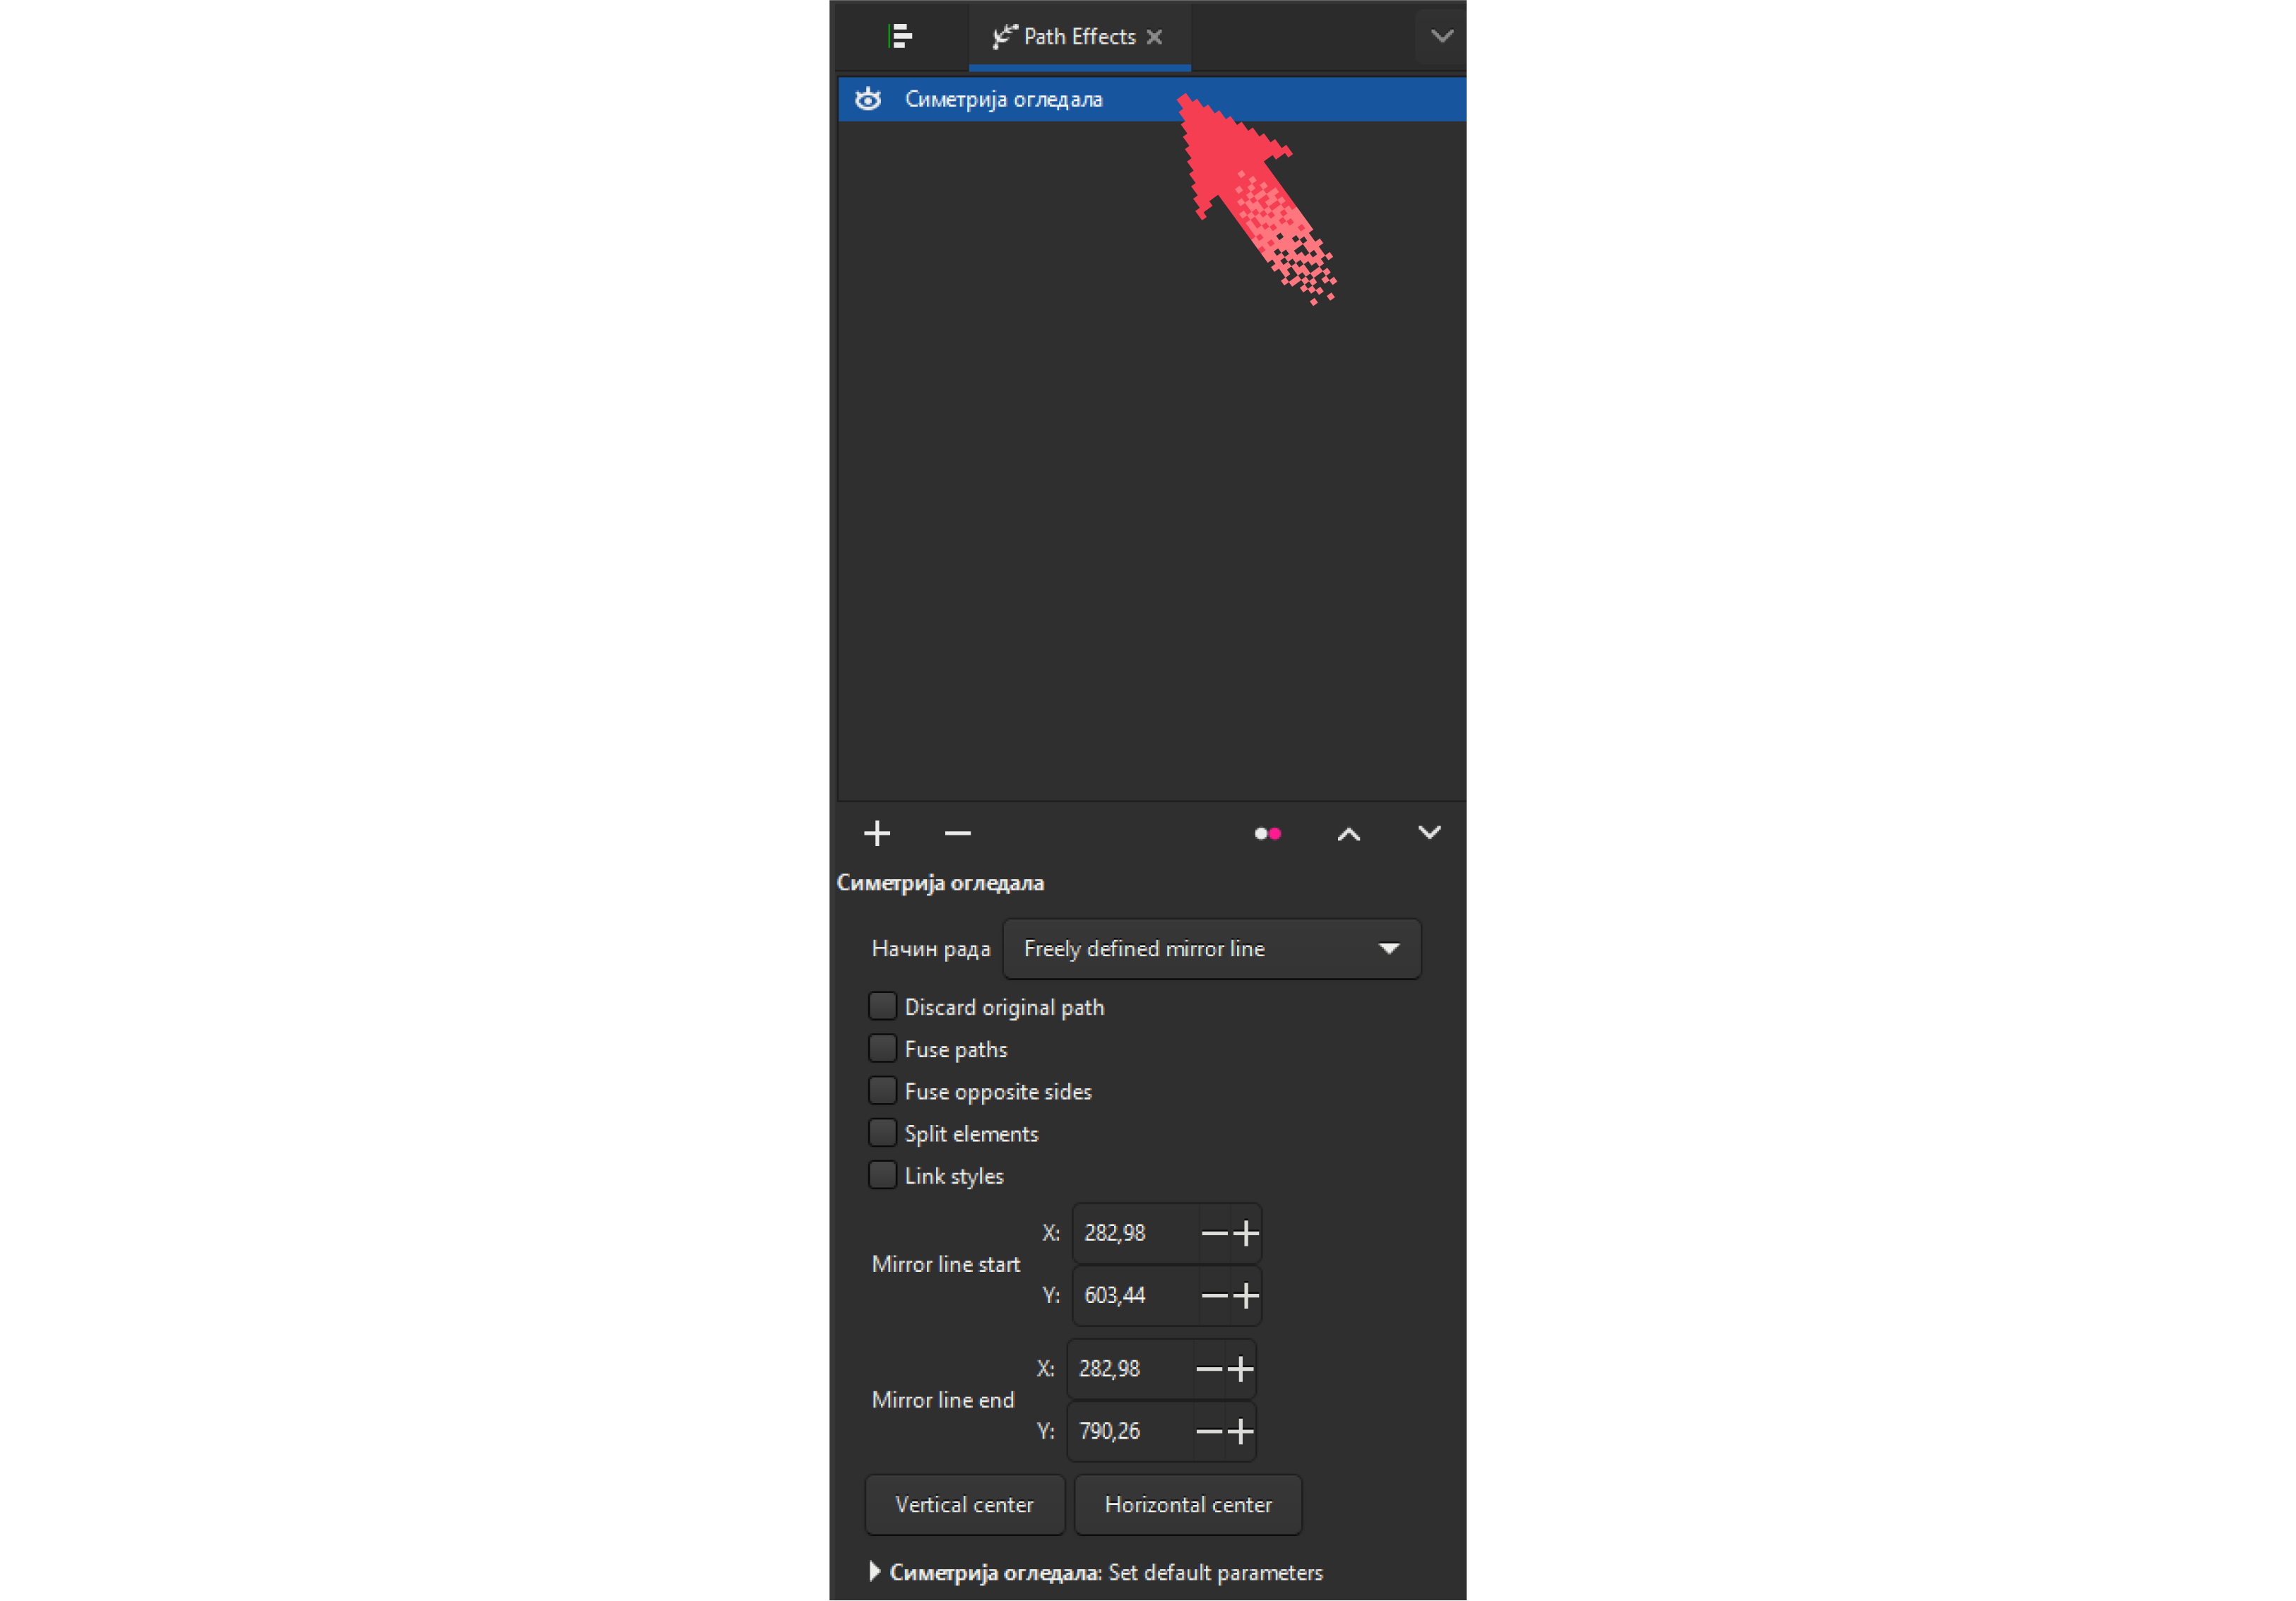This screenshot has width=2296, height=1601.
Task: Increase Mirror line start X value
Action: (1246, 1232)
